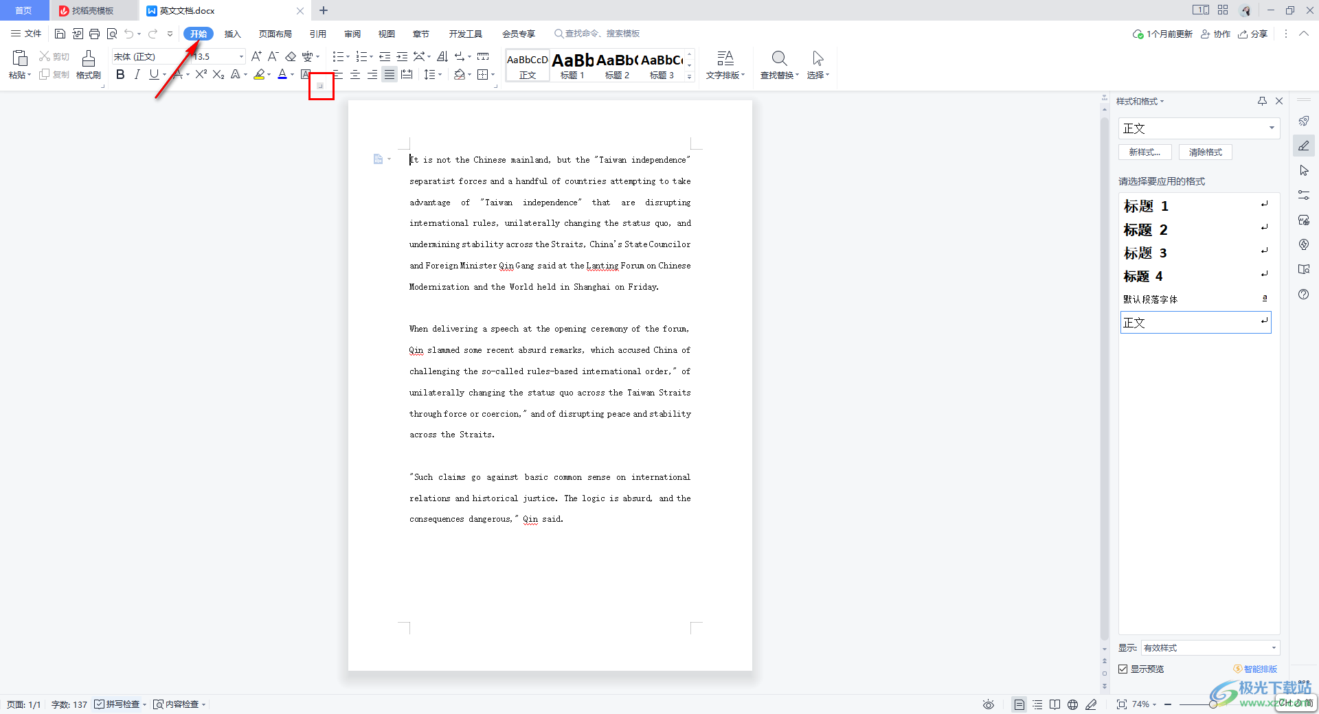Click the Subscript X₂ icon

pos(218,74)
